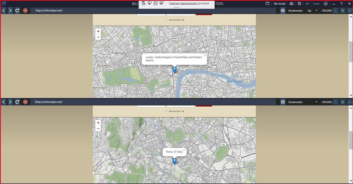Zoom in on the Rome map
353x184 pixels.
point(98,123)
